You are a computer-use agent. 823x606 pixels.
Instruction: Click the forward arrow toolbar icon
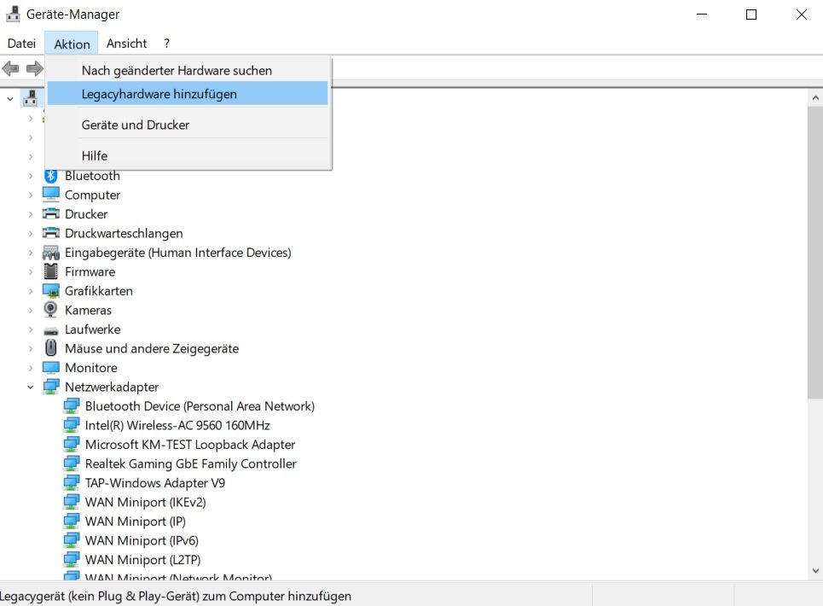click(35, 68)
